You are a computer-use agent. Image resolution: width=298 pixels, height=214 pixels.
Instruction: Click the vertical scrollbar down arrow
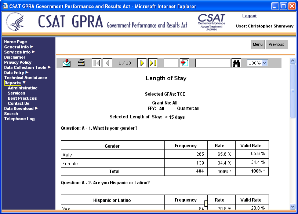[292, 207]
